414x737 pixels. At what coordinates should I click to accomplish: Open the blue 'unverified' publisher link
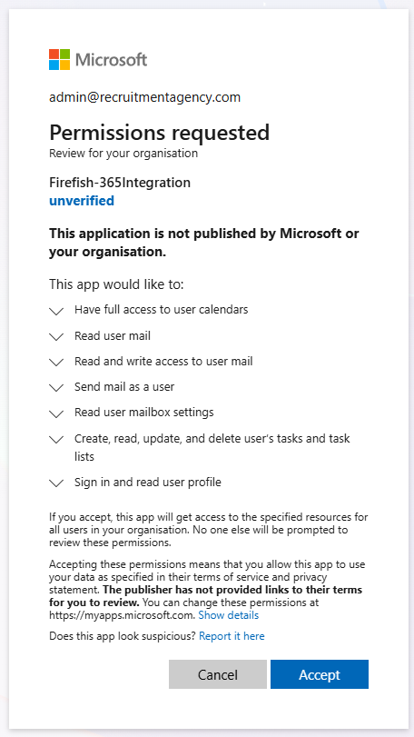pyautogui.click(x=82, y=201)
